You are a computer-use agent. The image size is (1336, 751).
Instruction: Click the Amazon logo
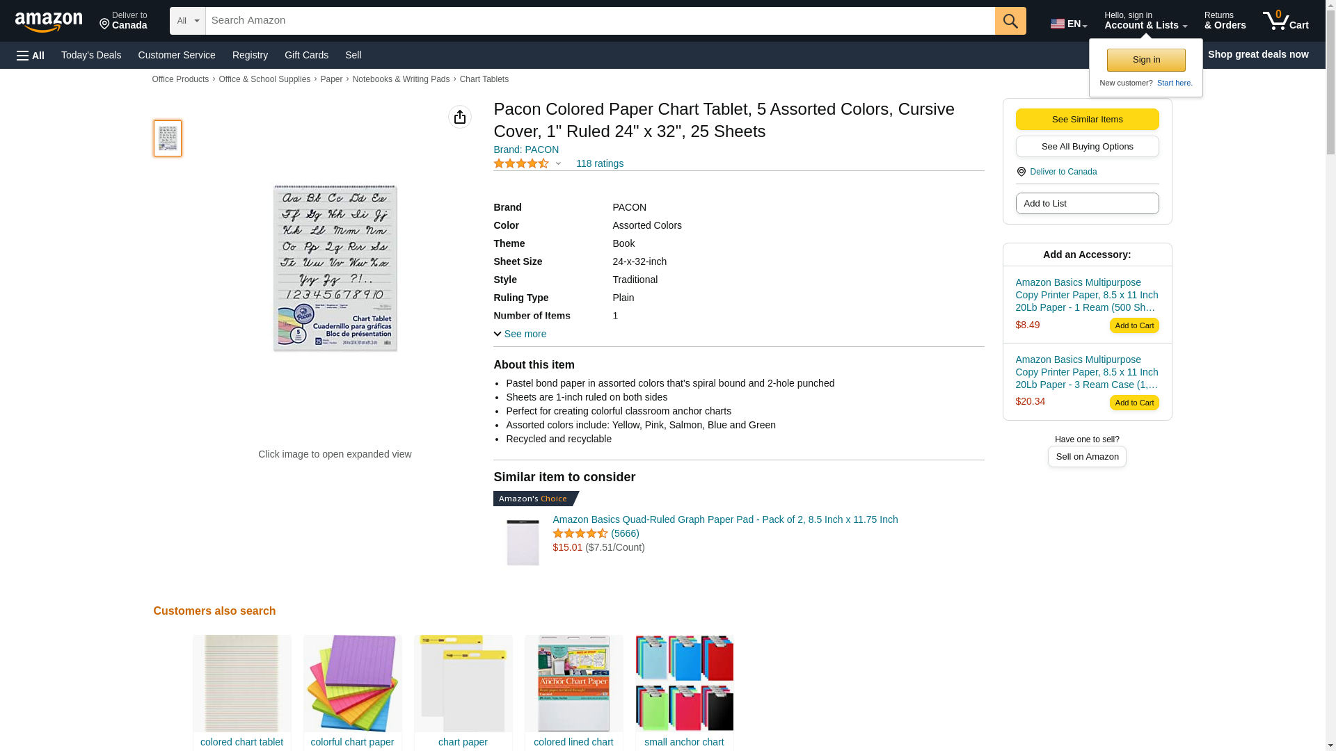[x=49, y=22]
